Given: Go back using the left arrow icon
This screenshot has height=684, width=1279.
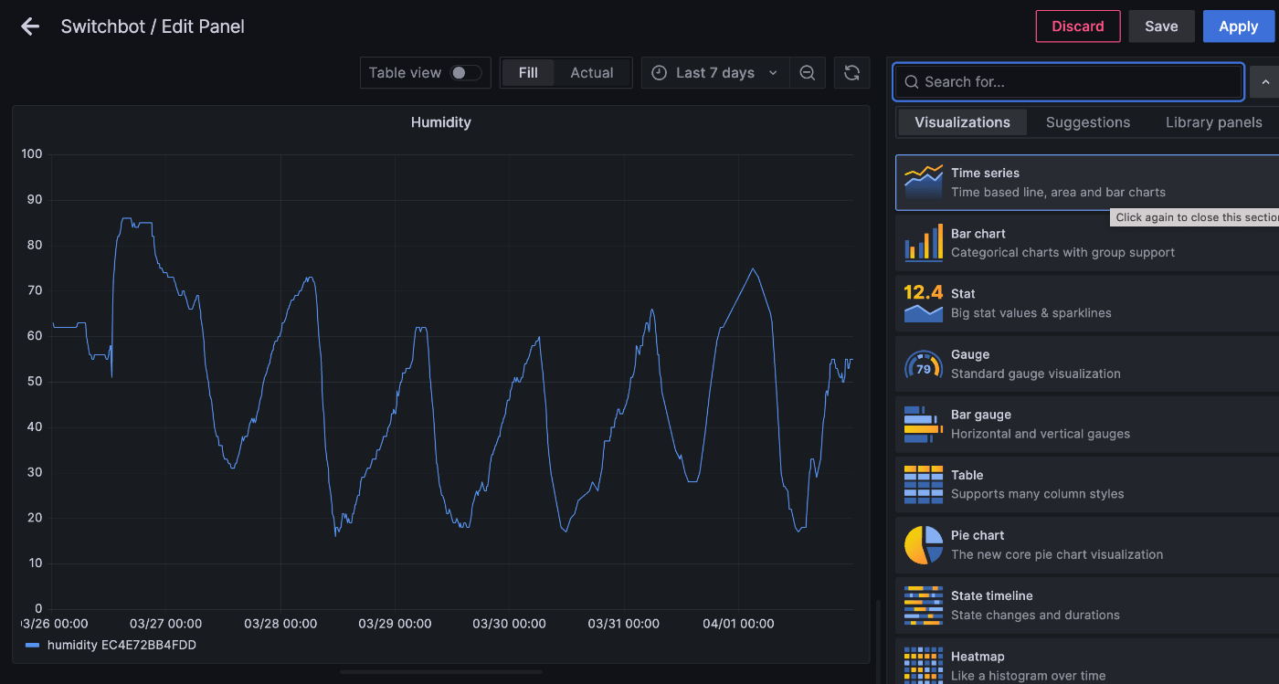Looking at the screenshot, I should click(x=30, y=26).
